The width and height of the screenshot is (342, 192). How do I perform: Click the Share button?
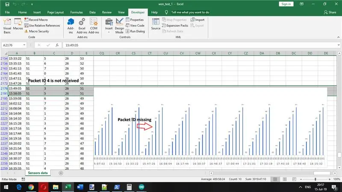pos(330,12)
